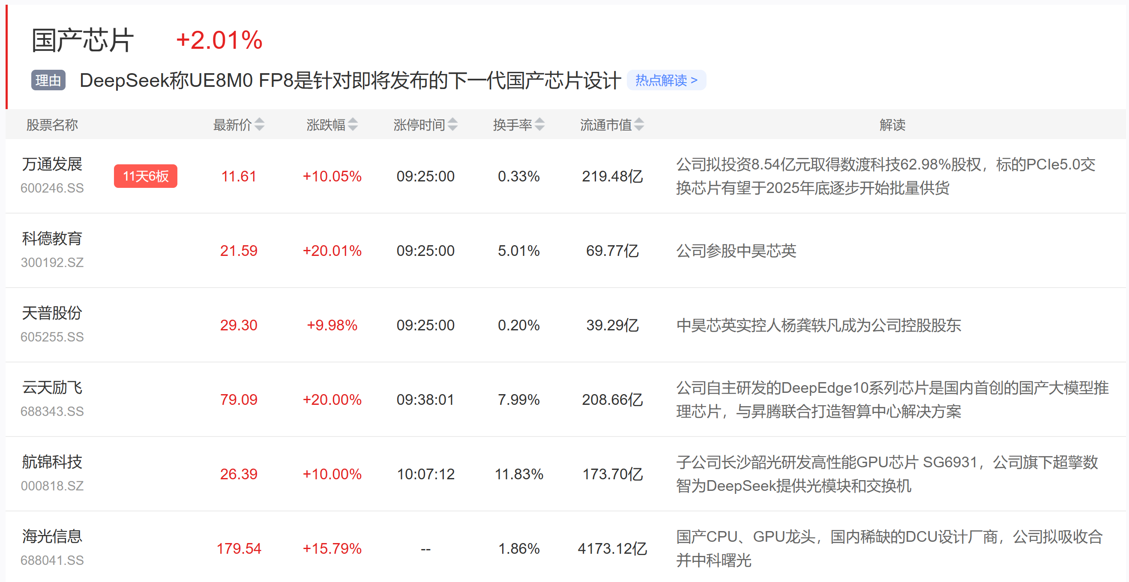The width and height of the screenshot is (1129, 582).
Task: Open 云天励飞 stock page
Action: click(x=52, y=387)
